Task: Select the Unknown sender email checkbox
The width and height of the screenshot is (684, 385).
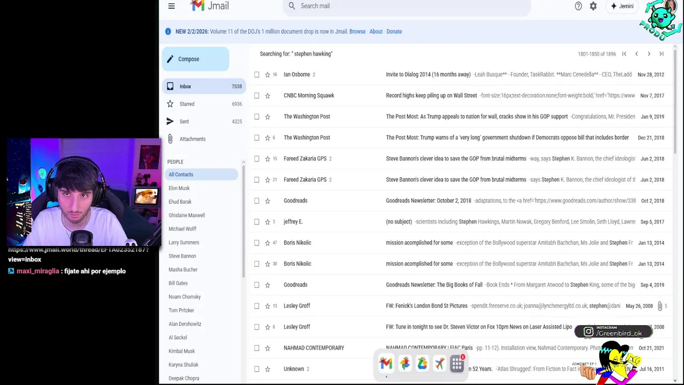Action: (x=256, y=369)
